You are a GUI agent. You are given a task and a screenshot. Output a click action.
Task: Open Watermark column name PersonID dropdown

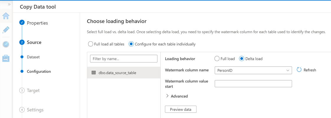(253, 70)
